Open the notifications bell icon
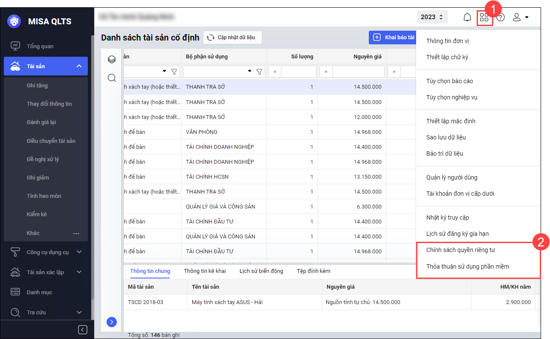Screen dimensions: 550x339 coord(467,17)
